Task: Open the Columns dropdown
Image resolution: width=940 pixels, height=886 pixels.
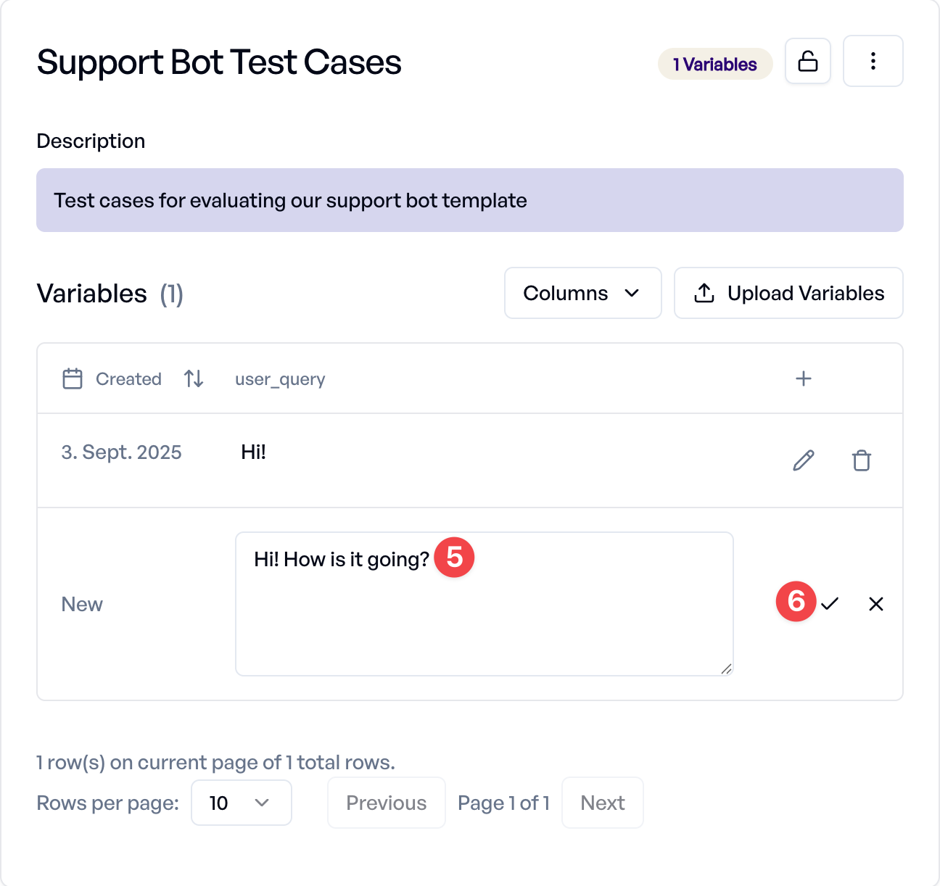Action: pos(583,293)
